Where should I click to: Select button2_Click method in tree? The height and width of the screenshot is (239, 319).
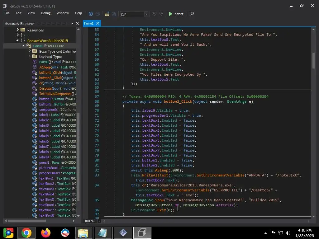click(x=57, y=78)
